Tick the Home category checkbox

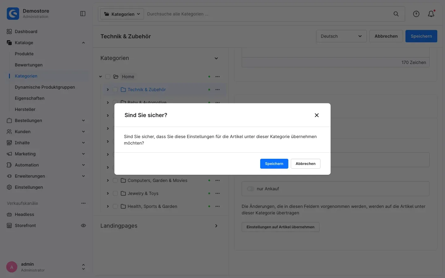click(108, 77)
